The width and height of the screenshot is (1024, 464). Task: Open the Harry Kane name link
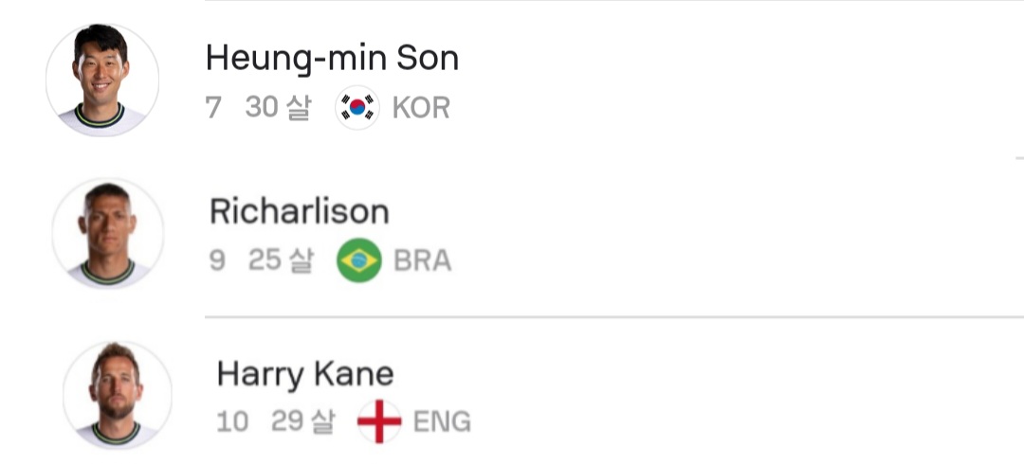[304, 373]
